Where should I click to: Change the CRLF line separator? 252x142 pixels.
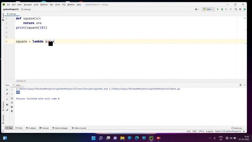tap(195, 131)
